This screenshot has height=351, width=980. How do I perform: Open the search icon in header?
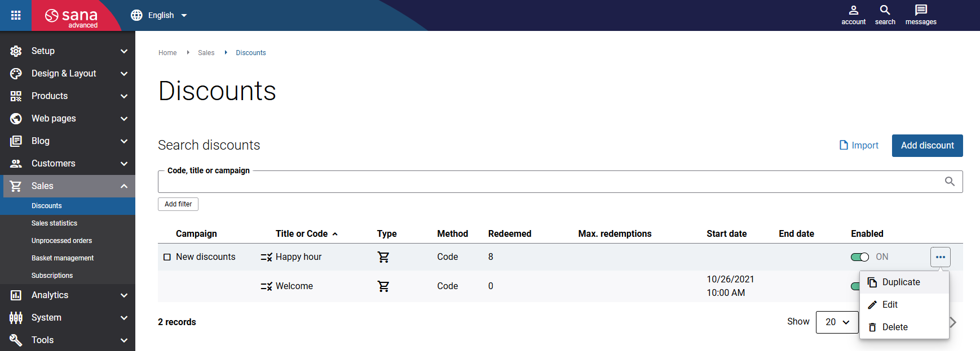885,15
